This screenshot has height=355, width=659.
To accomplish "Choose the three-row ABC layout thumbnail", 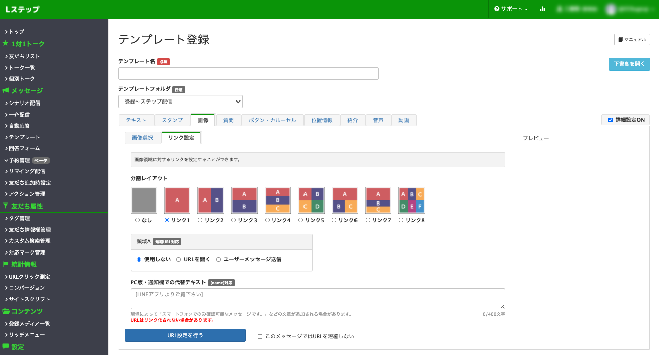I will [x=278, y=200].
